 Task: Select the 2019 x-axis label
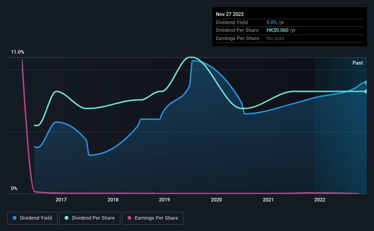(164, 200)
